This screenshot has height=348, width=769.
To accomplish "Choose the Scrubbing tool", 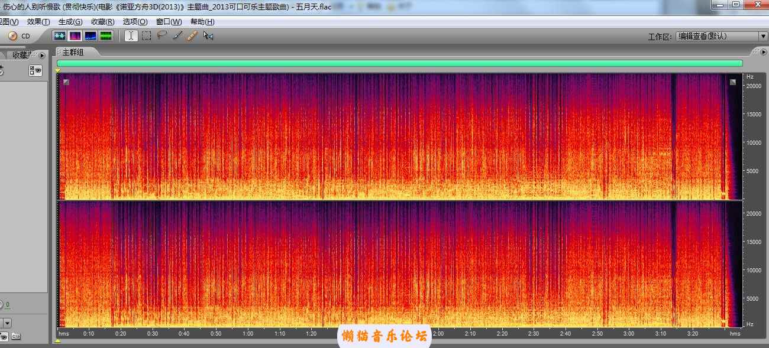I will point(208,35).
